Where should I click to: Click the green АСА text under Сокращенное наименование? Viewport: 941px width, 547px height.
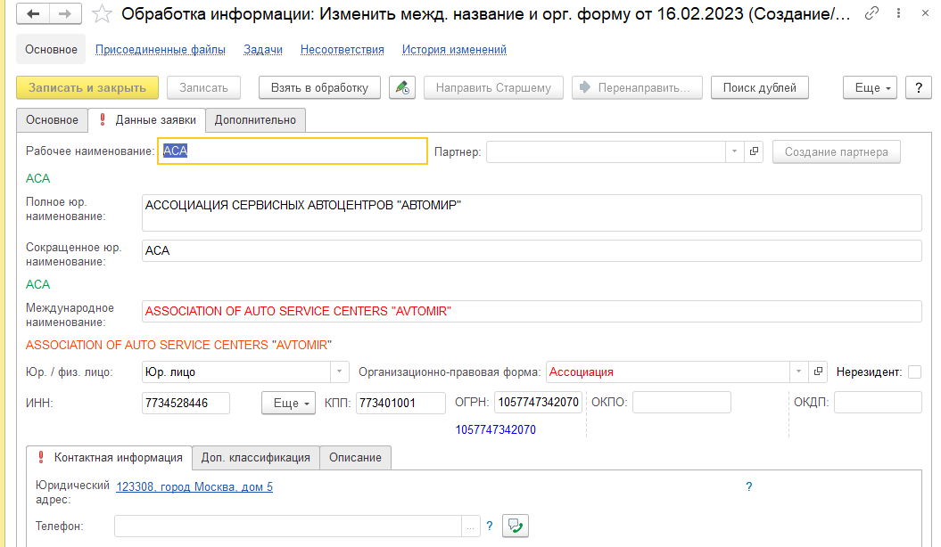tap(37, 284)
